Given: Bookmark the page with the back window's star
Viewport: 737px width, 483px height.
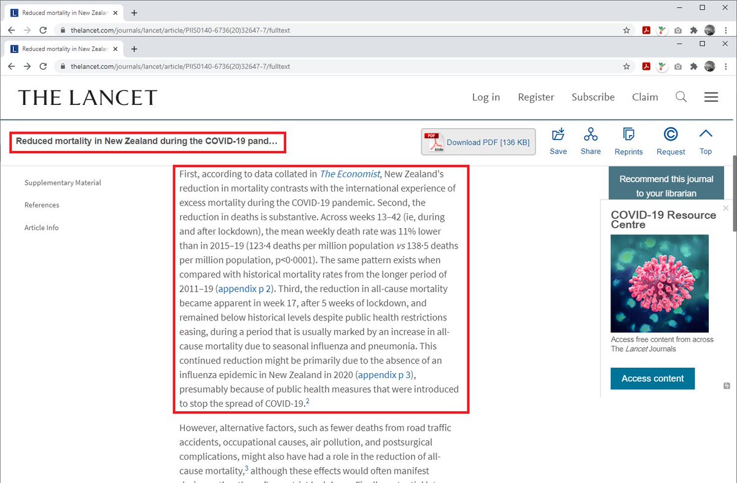Looking at the screenshot, I should pyautogui.click(x=626, y=29).
